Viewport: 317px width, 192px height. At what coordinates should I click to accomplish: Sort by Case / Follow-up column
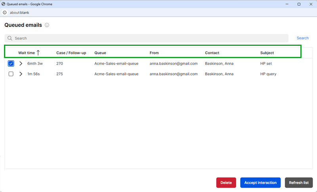71,53
